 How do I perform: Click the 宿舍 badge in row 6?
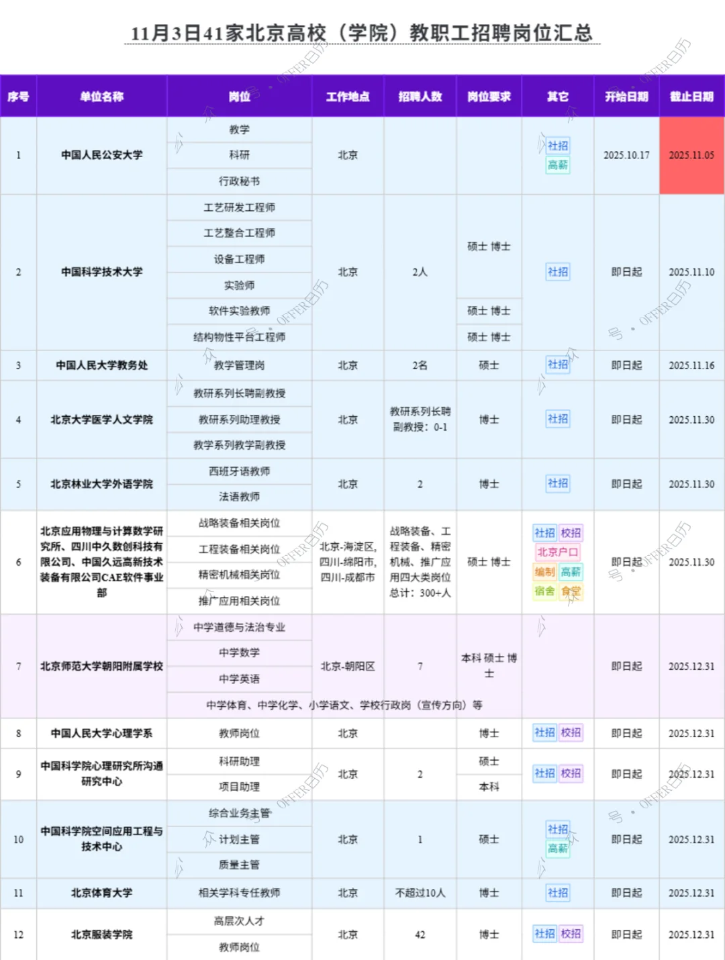click(x=544, y=592)
